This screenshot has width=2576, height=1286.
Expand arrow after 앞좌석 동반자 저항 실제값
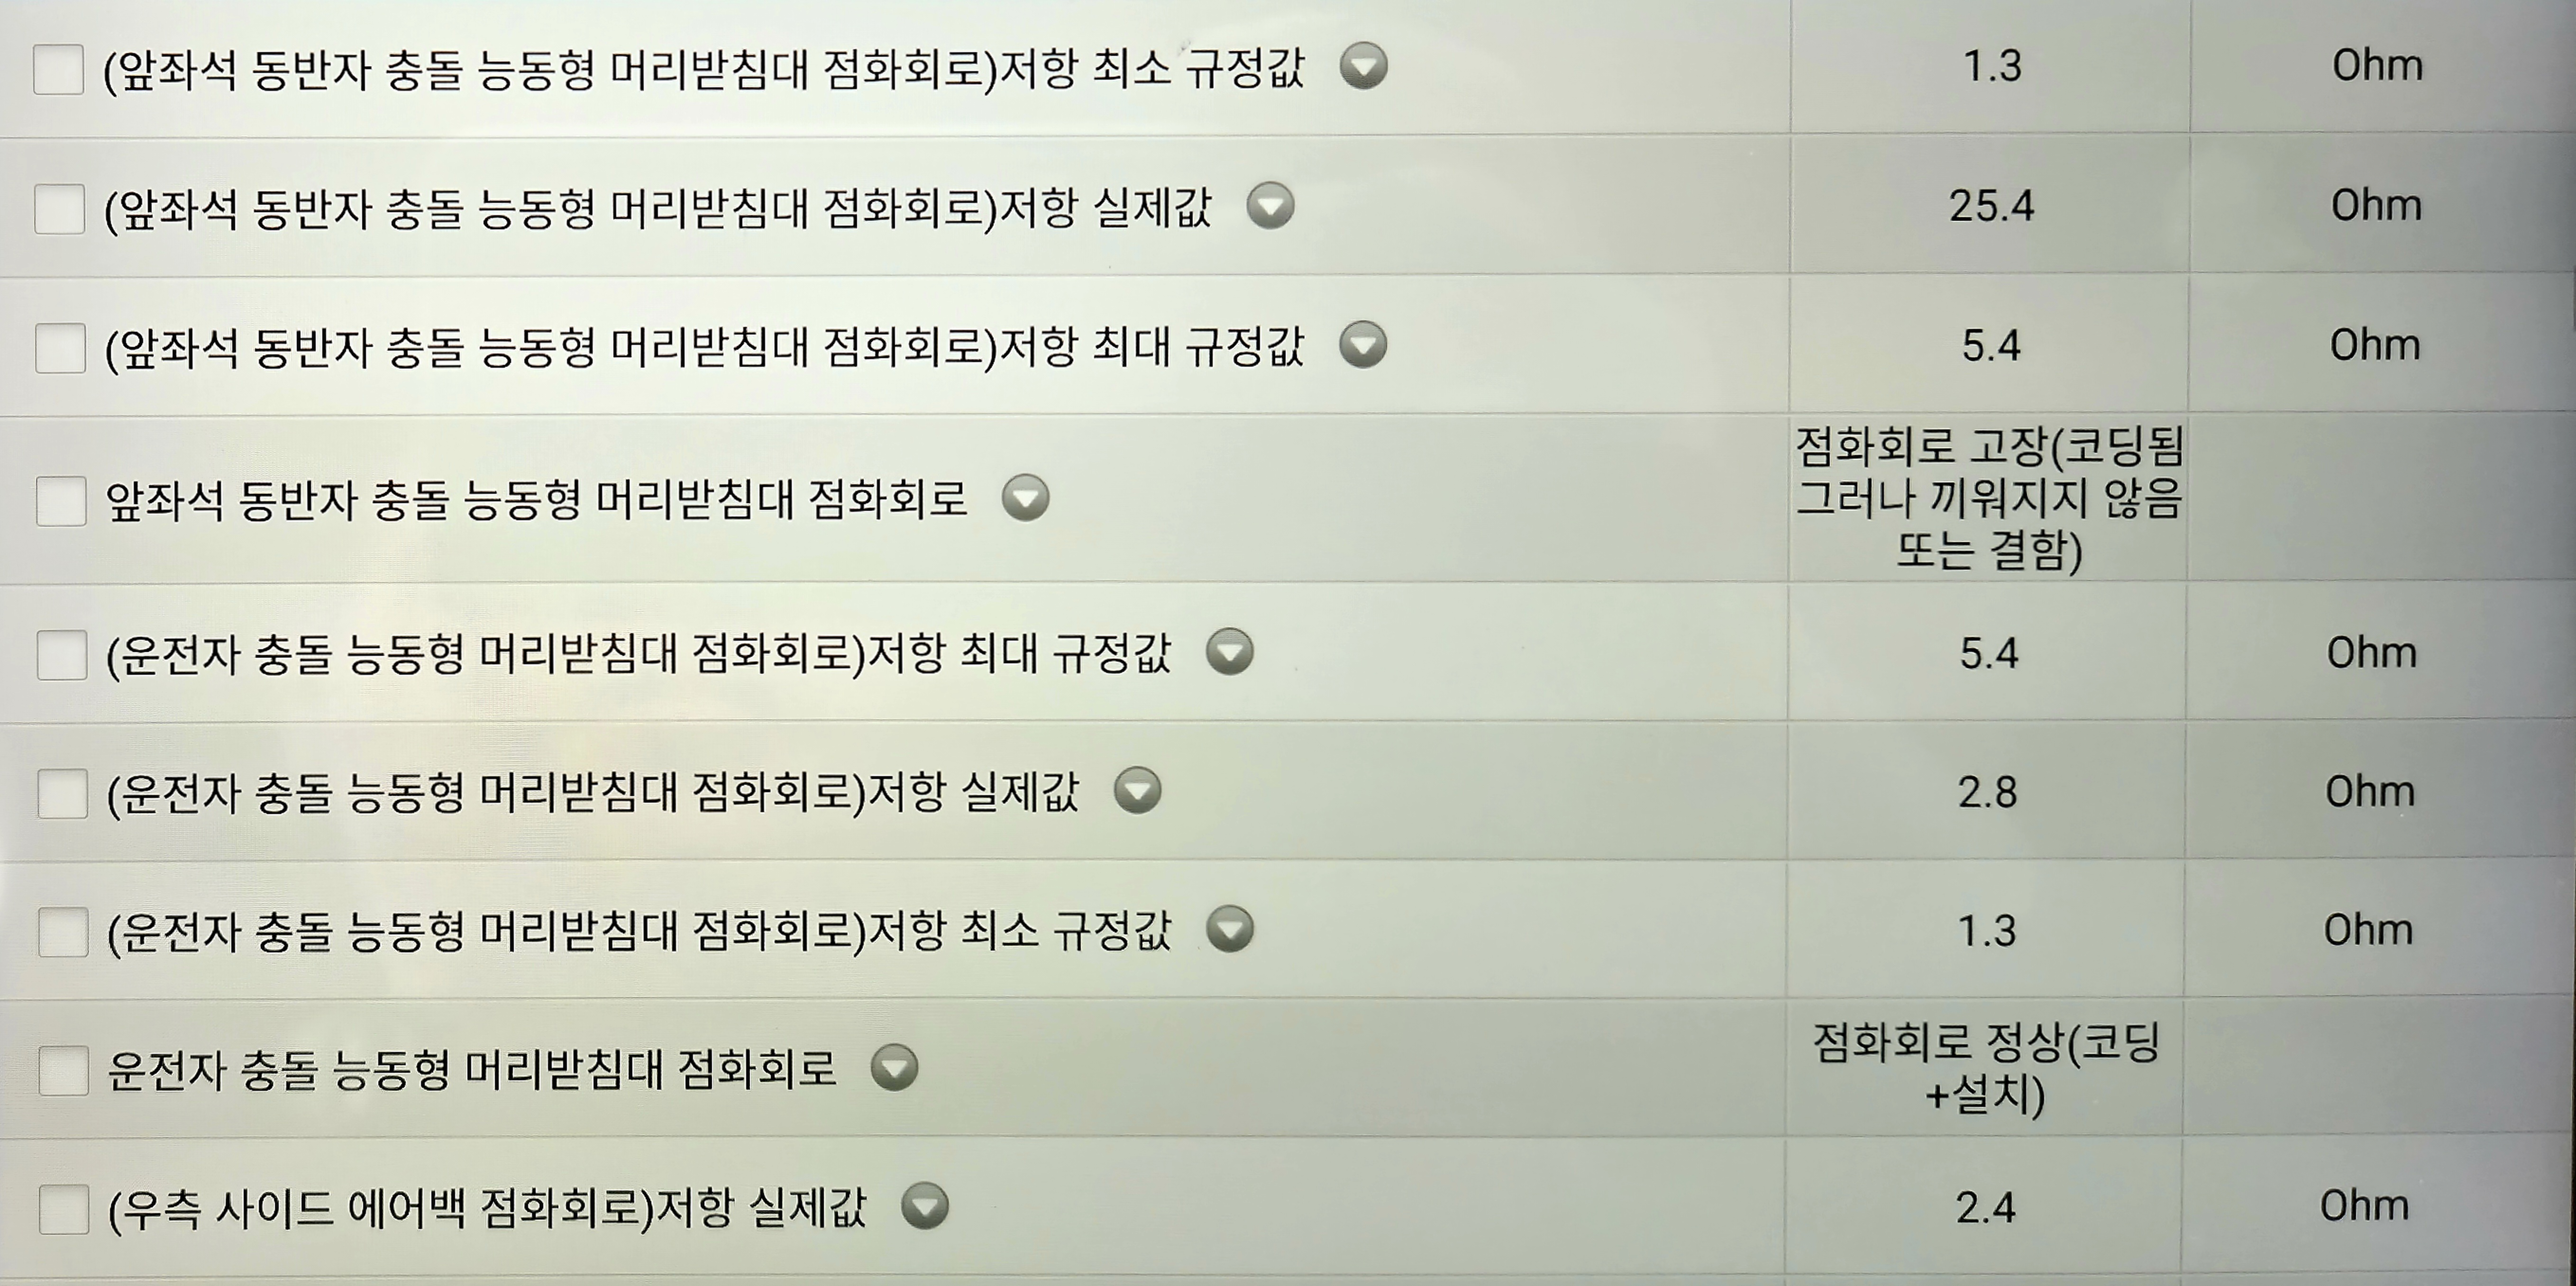(1270, 206)
